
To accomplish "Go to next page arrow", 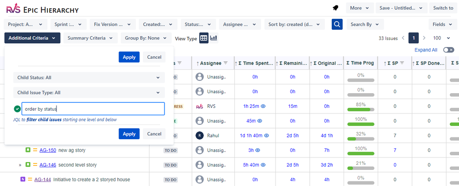I will 424,38.
